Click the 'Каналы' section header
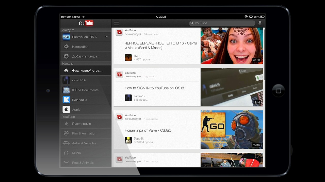The image size is (325, 182). (x=86, y=64)
